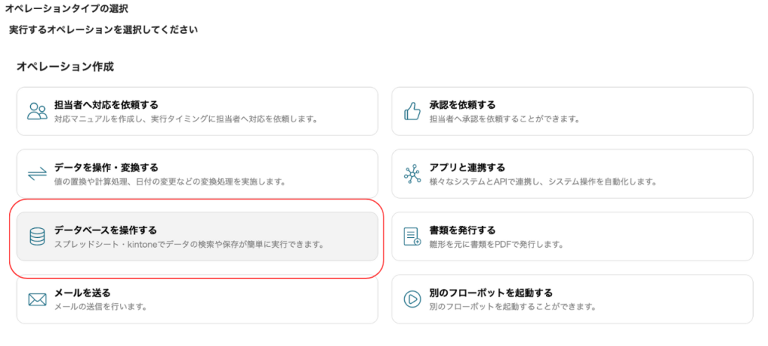Click the envelope icon for メールを送る
The image size is (768, 346).
pyautogui.click(x=37, y=299)
